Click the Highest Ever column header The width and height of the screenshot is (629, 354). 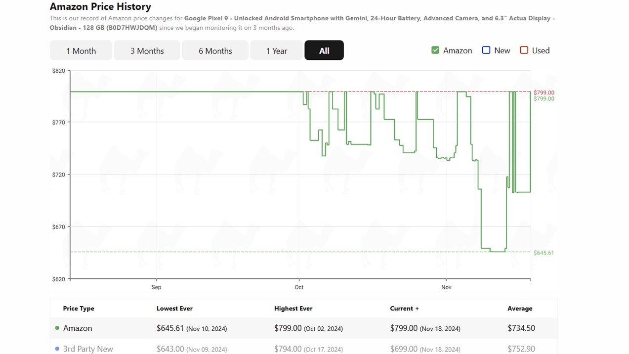coord(293,309)
